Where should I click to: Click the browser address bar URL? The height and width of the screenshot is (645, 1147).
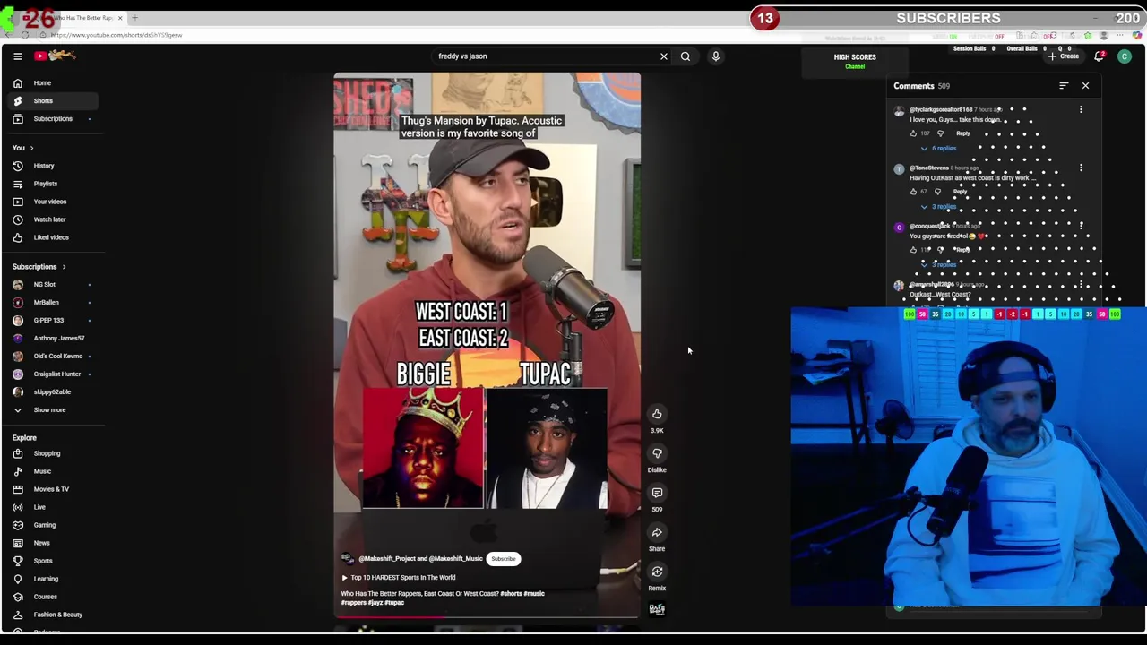(116, 35)
